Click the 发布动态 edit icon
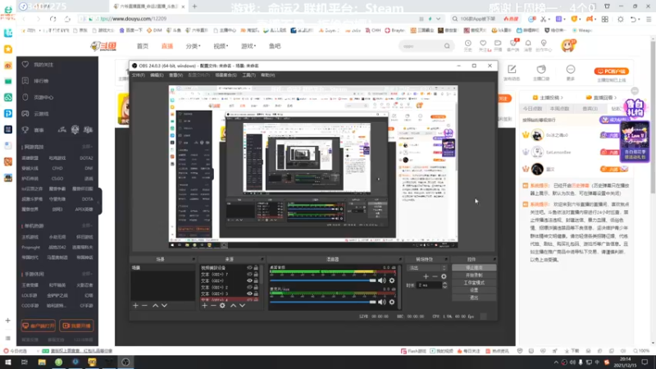The width and height of the screenshot is (656, 369). 512,70
